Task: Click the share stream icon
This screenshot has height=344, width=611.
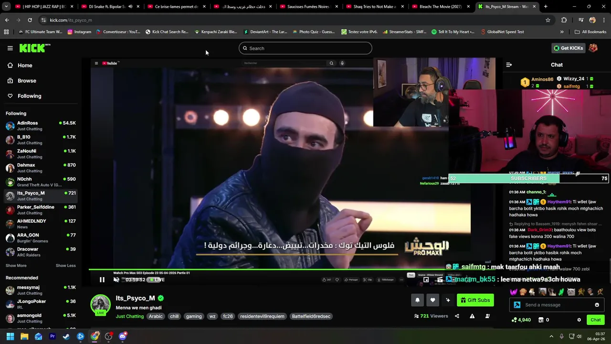Action: point(457,316)
